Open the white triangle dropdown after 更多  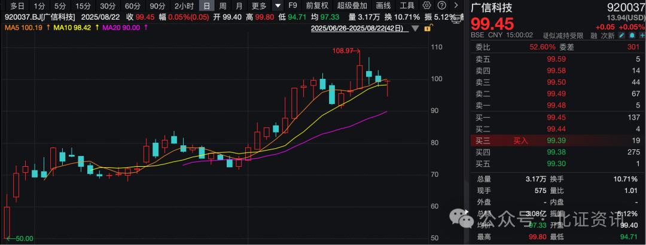(x=279, y=6)
